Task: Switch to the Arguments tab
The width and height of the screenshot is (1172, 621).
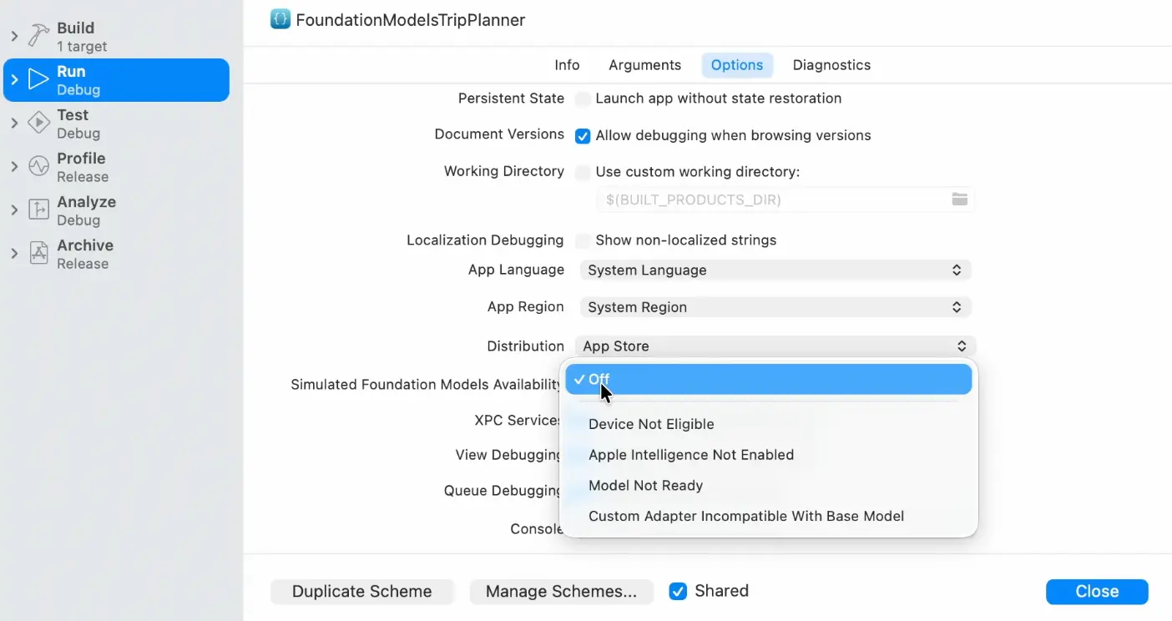Action: 644,65
